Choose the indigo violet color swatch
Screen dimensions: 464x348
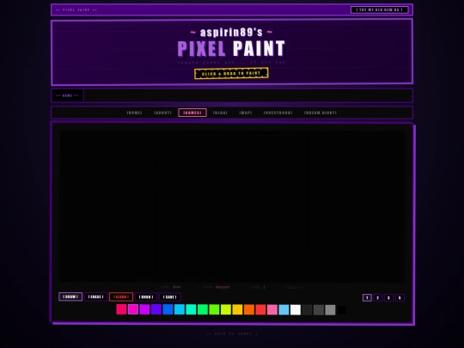(156, 309)
